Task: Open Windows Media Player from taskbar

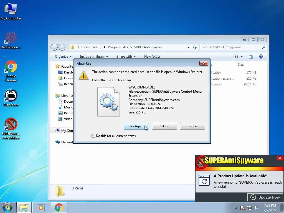Action: (x=41, y=207)
